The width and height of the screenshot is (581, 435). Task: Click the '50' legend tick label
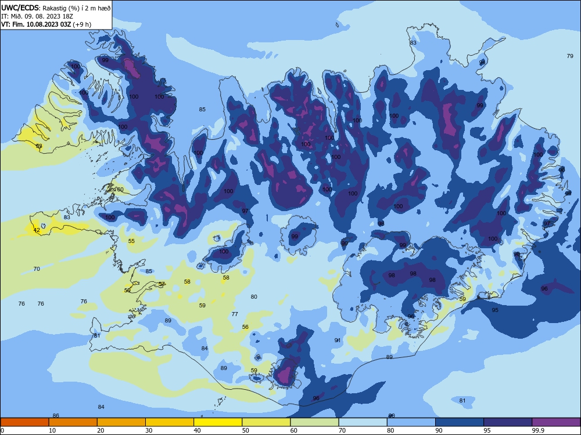(x=246, y=430)
